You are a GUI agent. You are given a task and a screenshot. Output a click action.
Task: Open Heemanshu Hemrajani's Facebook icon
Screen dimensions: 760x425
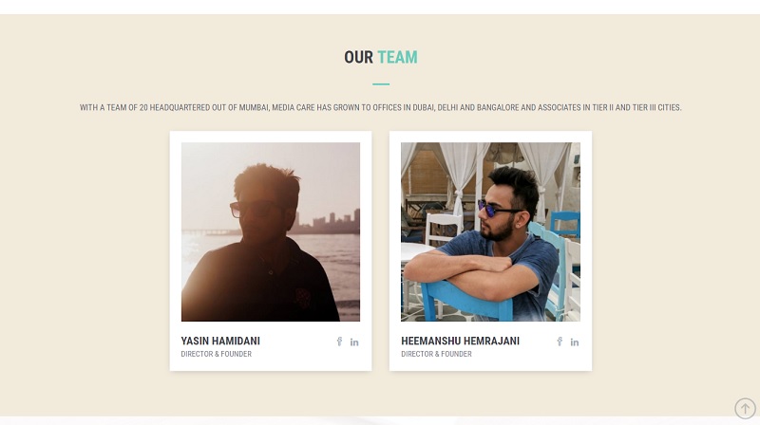click(560, 342)
